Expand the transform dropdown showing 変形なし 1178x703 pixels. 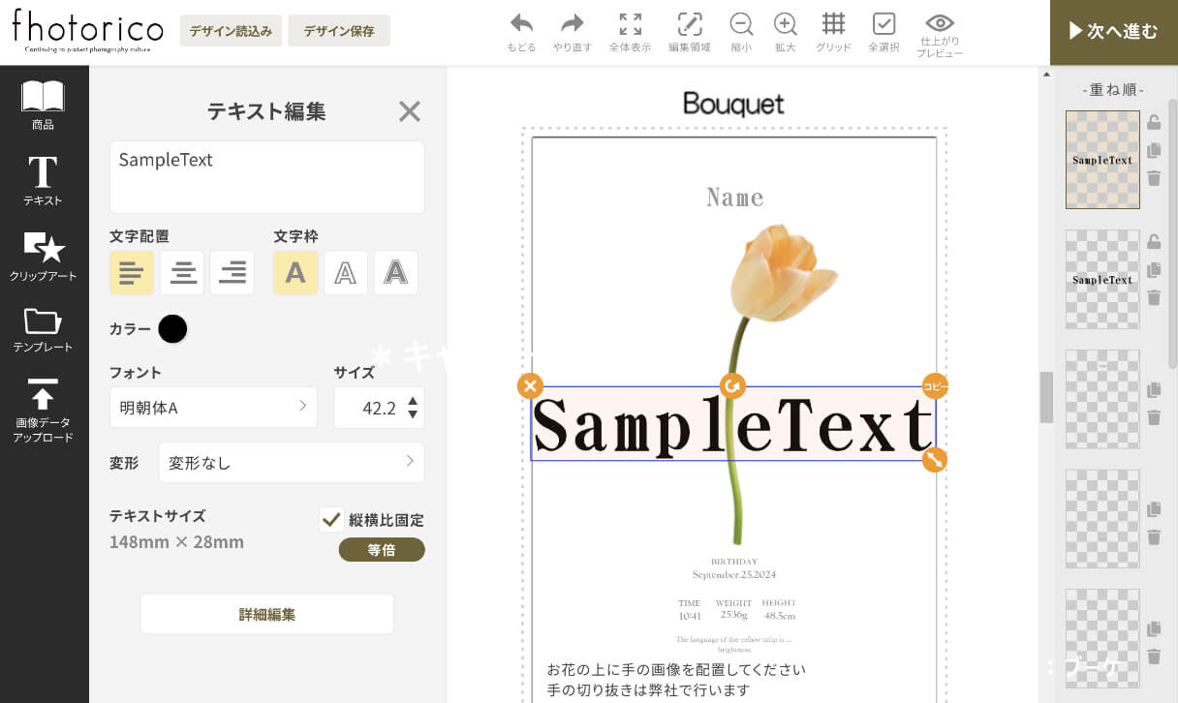tap(291, 463)
